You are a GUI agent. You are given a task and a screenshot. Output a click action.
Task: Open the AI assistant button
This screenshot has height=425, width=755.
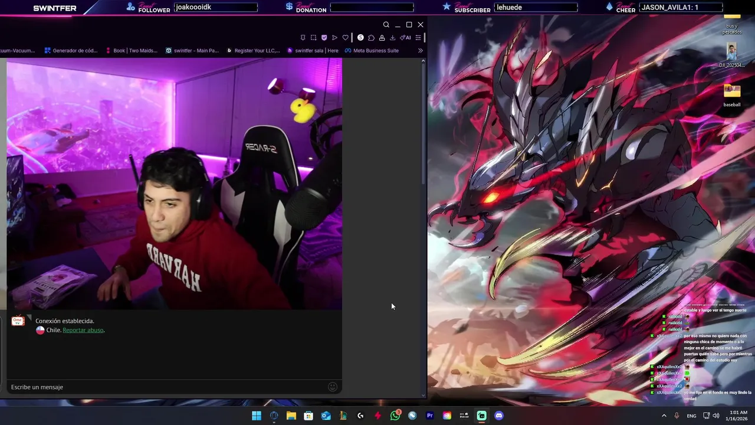[405, 38]
